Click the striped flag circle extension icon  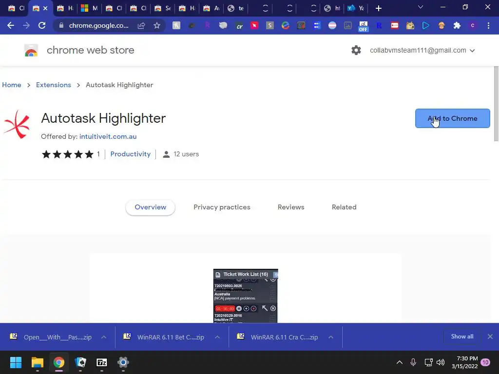point(332,25)
